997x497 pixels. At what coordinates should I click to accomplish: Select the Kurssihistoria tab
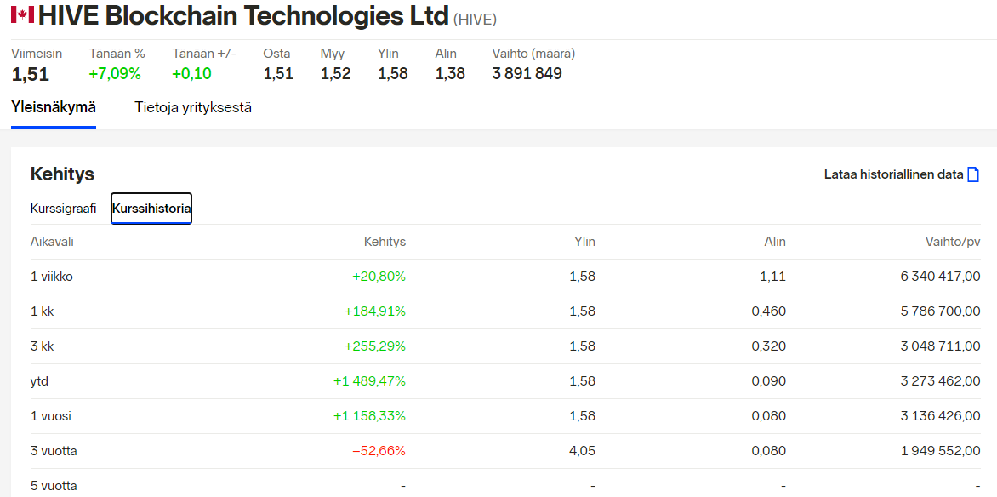(x=151, y=209)
